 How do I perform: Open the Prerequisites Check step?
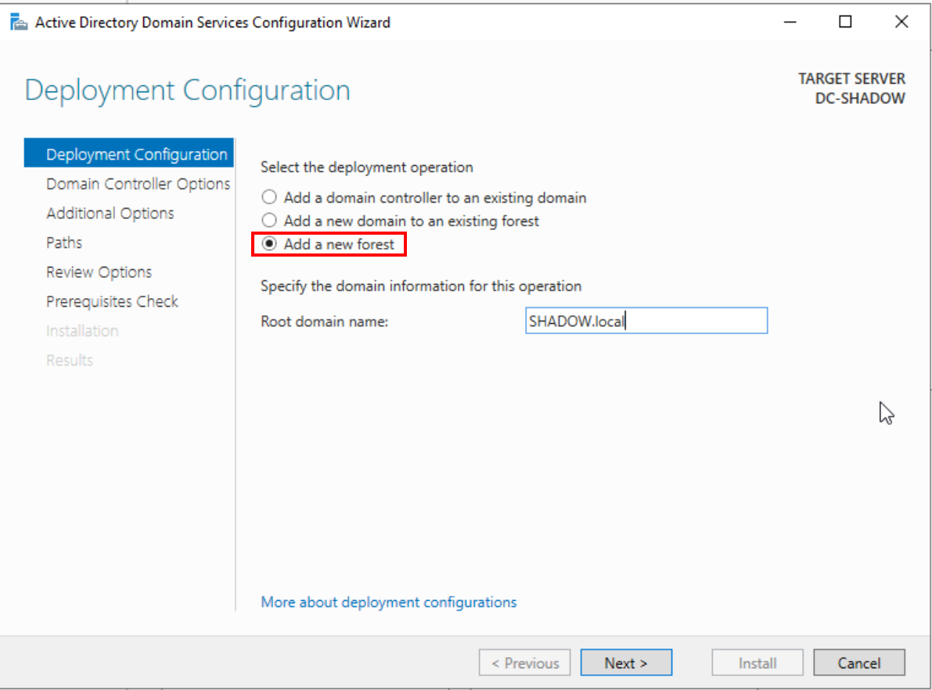click(x=112, y=301)
